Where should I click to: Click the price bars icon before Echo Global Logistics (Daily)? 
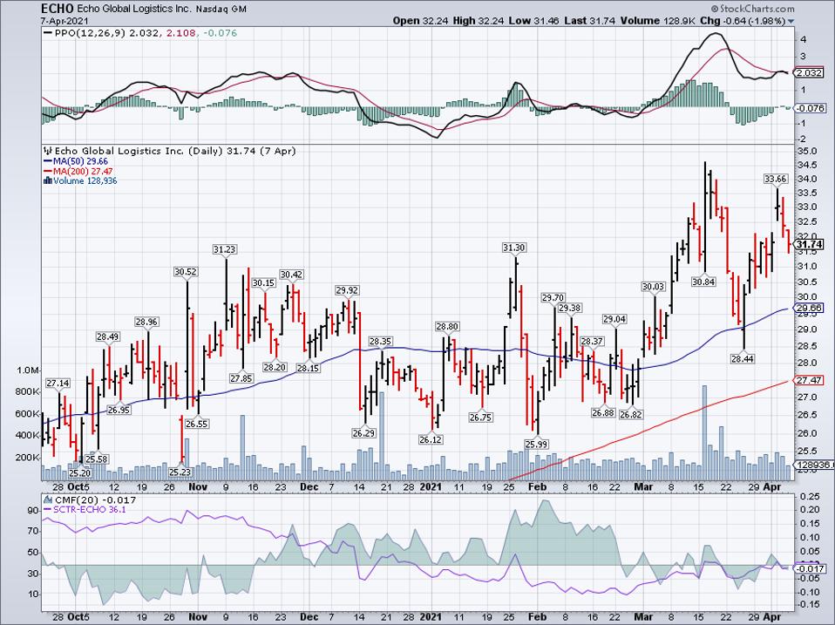click(x=48, y=151)
